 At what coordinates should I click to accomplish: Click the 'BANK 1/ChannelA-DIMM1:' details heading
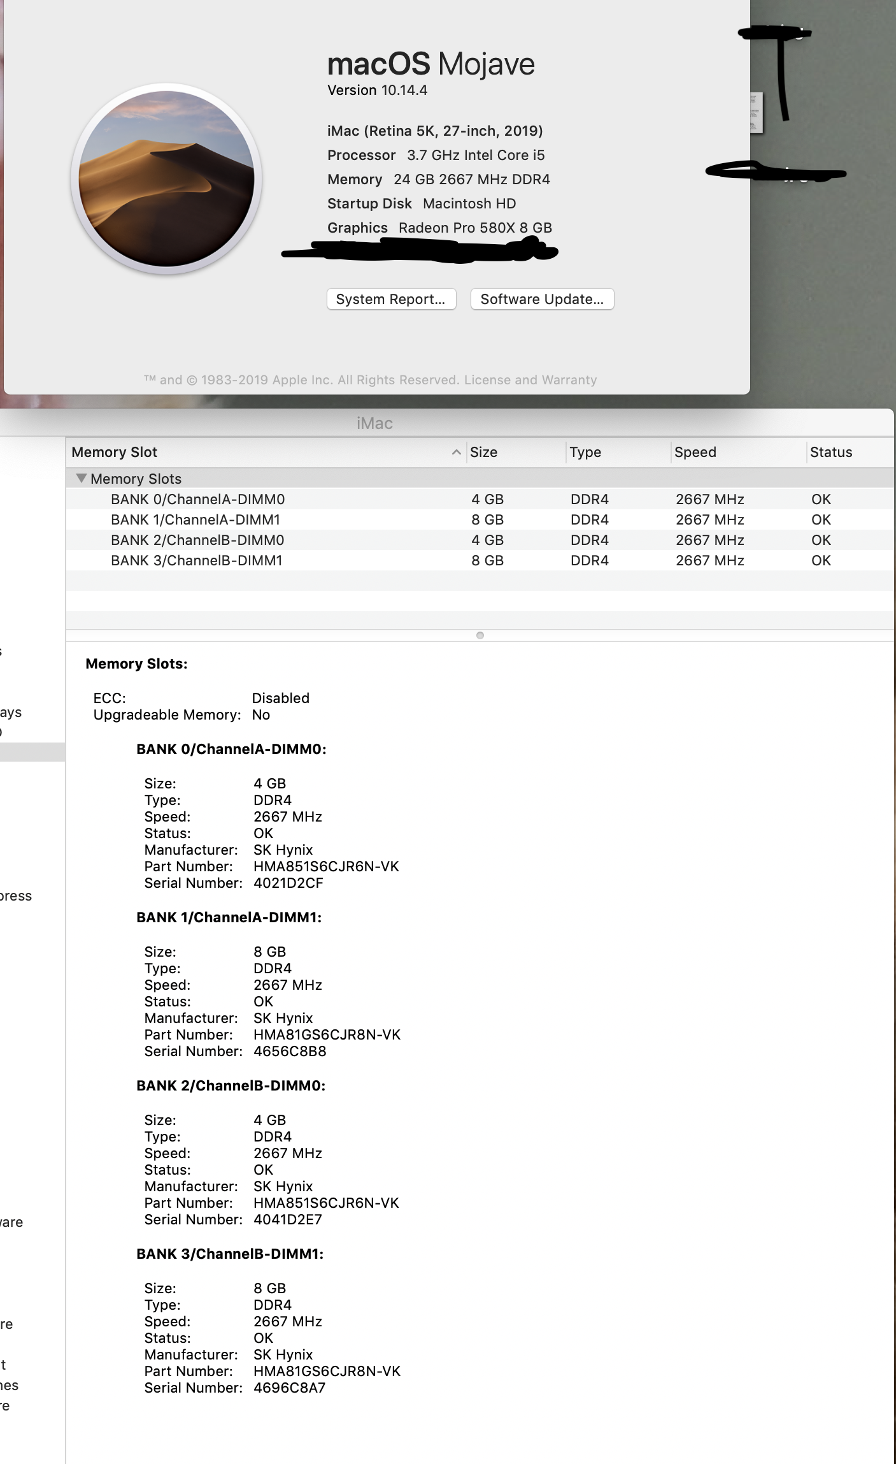(x=229, y=917)
